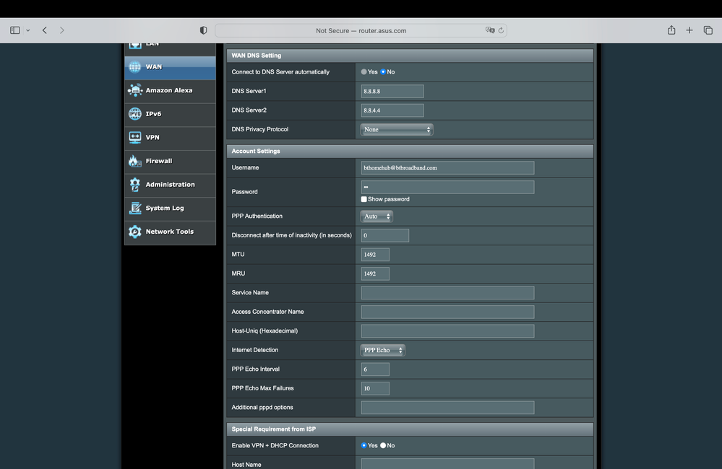Image resolution: width=722 pixels, height=469 pixels.
Task: Select No for VPN + DHCP Connection
Action: coord(383,446)
